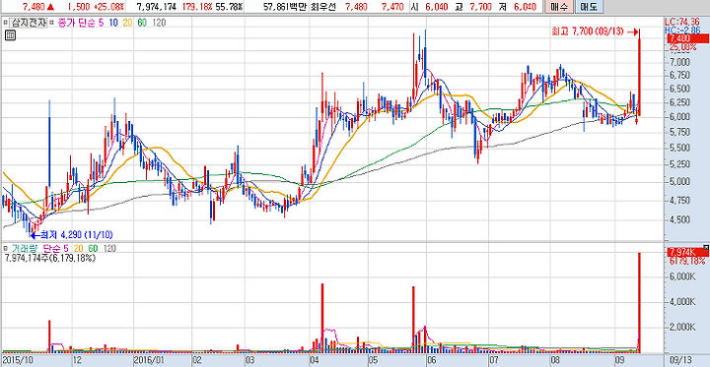This screenshot has width=710, height=367.
Task: Click the 최우선 label in header
Action: (324, 7)
